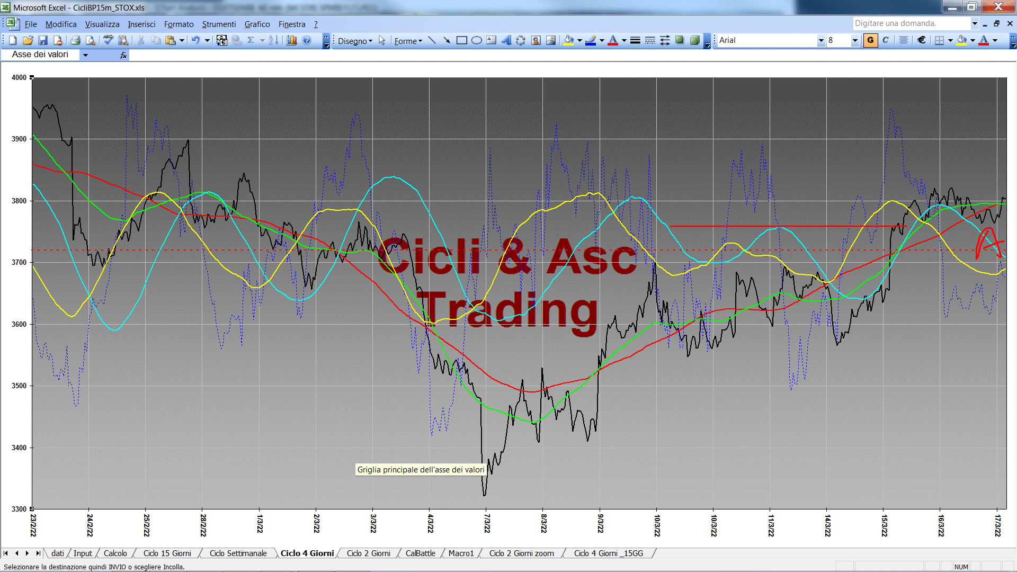Open the Undo history dropdown arrow
This screenshot has width=1017, height=572.
(x=207, y=40)
